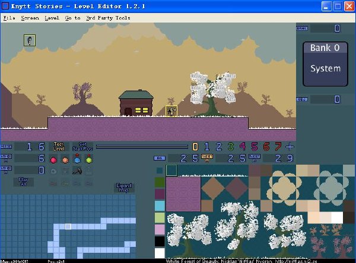Open the Go to menu
The height and width of the screenshot is (263, 356).
[72, 18]
